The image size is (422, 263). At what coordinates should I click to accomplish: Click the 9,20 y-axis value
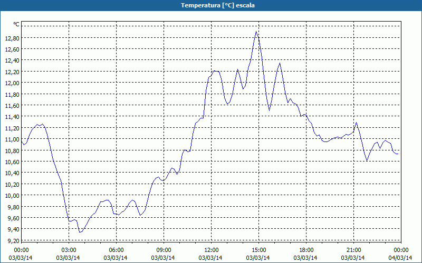pyautogui.click(x=14, y=241)
